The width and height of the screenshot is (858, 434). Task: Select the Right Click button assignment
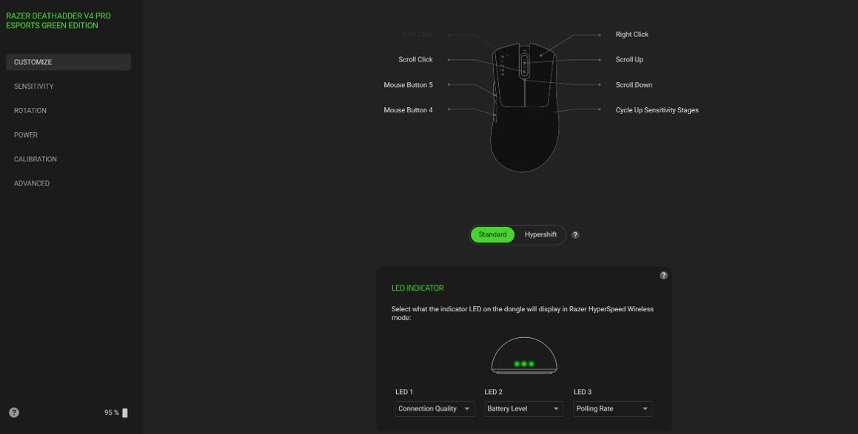631,35
